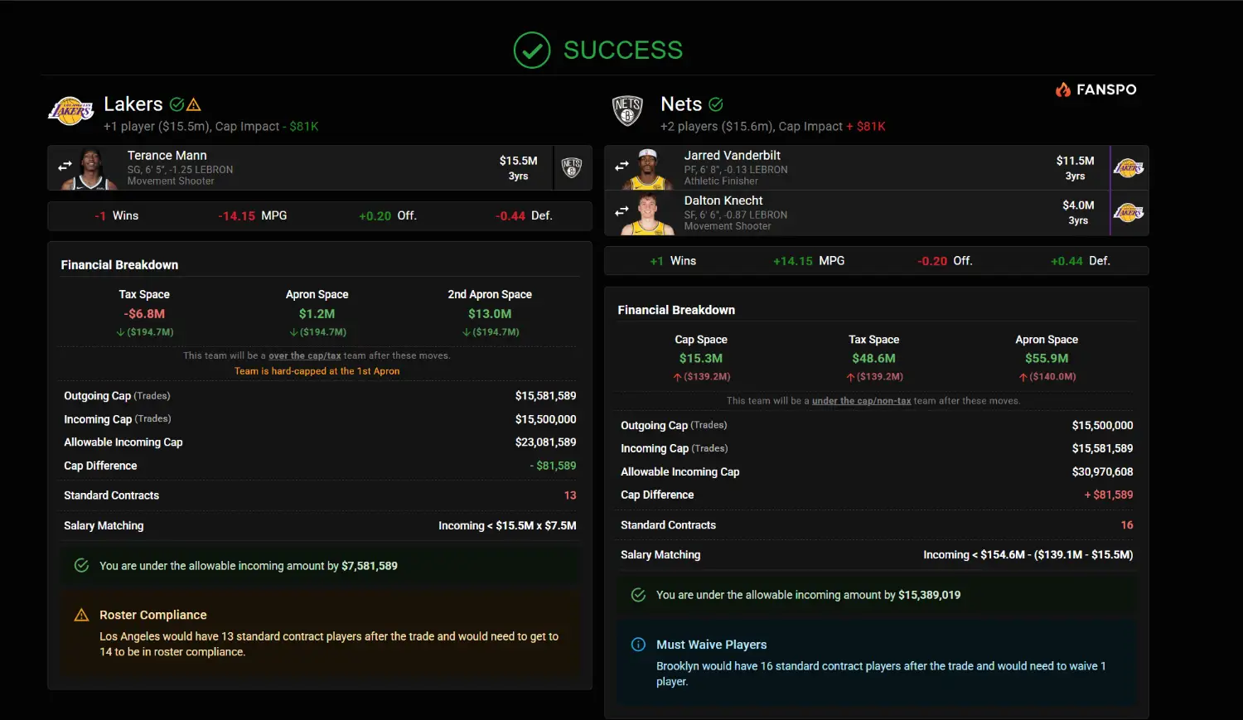The height and width of the screenshot is (720, 1243).
Task: Click the Lakers team logo
Action: point(71,111)
